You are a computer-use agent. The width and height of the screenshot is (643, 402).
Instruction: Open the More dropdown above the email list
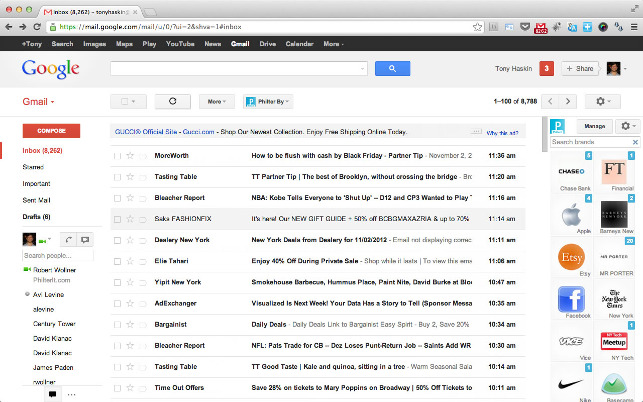click(217, 102)
